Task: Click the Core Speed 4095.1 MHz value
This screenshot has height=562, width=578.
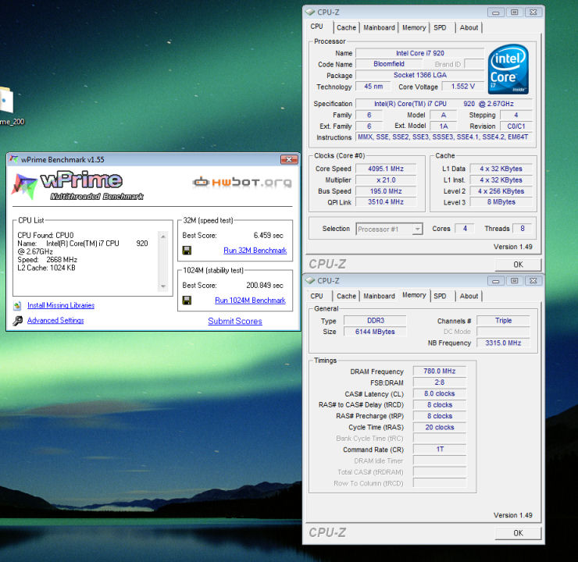Action: 386,169
